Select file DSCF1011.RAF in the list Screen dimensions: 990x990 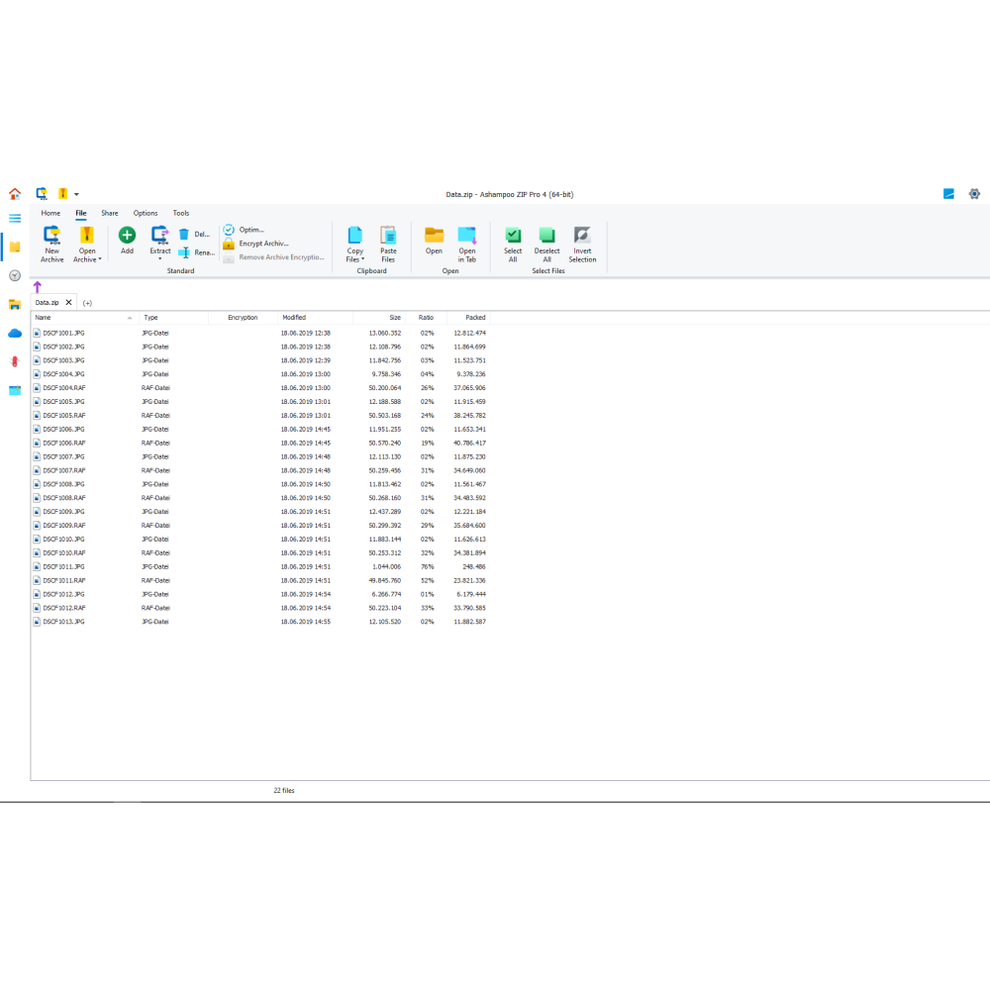tap(64, 580)
